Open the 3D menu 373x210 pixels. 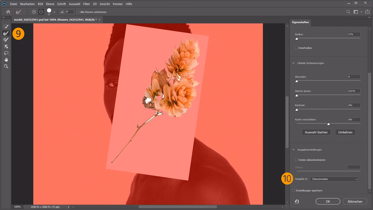(x=95, y=4)
